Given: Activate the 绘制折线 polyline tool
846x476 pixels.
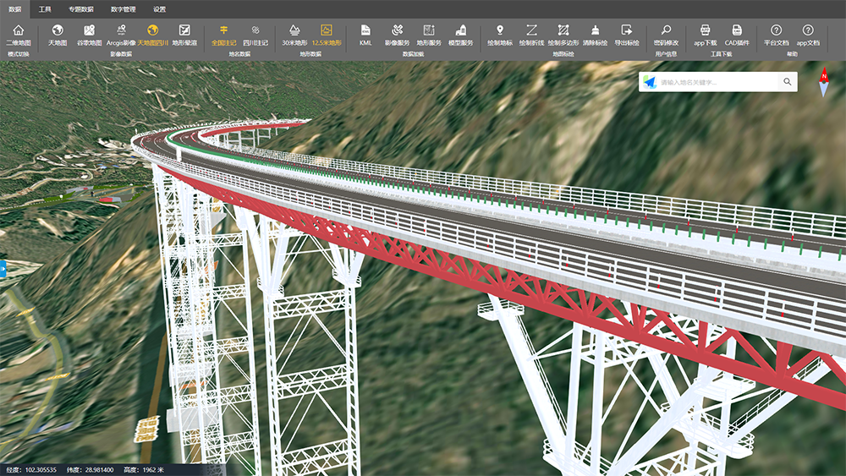Looking at the screenshot, I should tap(531, 34).
